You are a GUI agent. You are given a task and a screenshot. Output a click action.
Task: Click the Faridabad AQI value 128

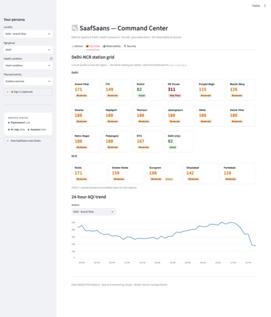coord(227,173)
